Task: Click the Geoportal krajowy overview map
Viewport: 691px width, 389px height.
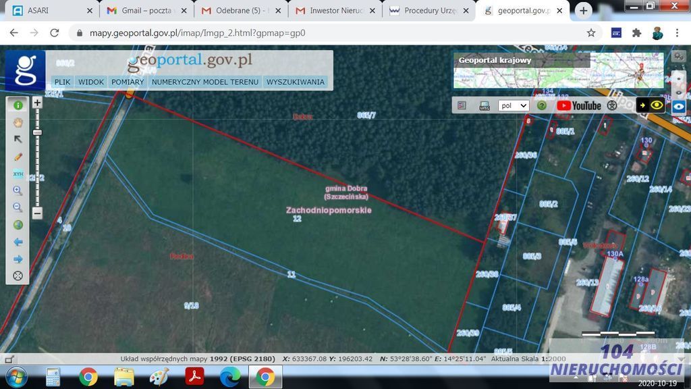Action: [559, 70]
